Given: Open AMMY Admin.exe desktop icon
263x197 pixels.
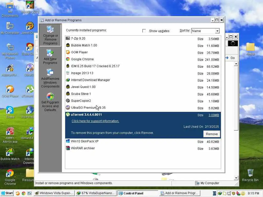Looking at the screenshot, I should [x=10, y=135].
